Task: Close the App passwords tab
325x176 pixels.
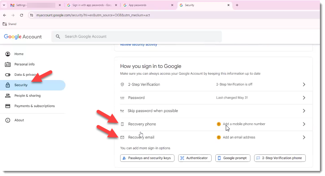Action: (172, 5)
